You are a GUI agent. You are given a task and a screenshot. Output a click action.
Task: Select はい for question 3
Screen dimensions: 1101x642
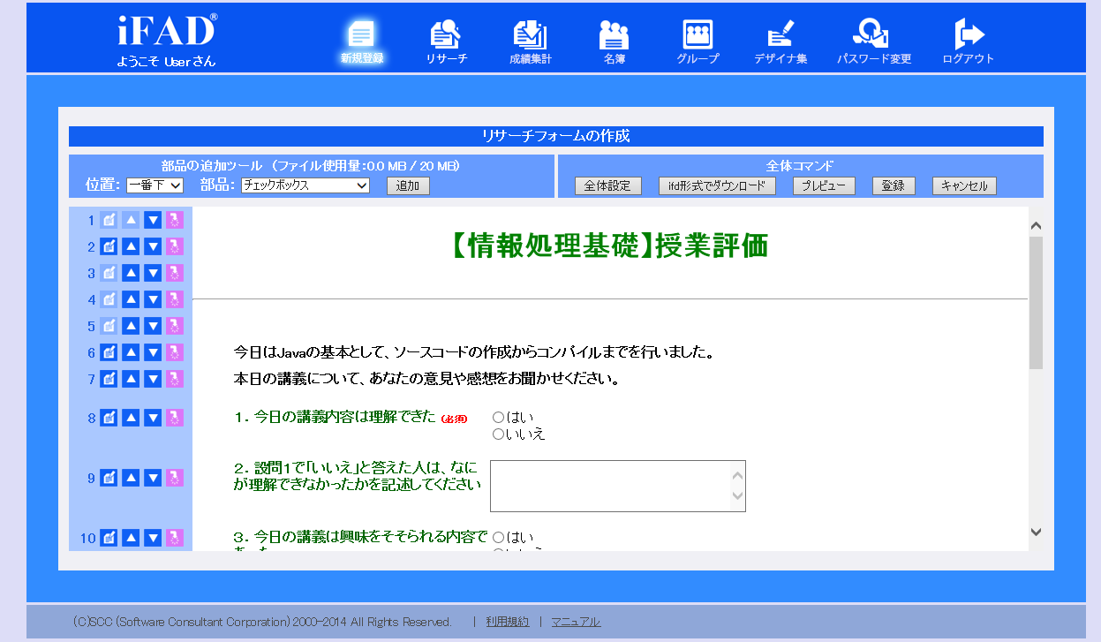click(498, 537)
